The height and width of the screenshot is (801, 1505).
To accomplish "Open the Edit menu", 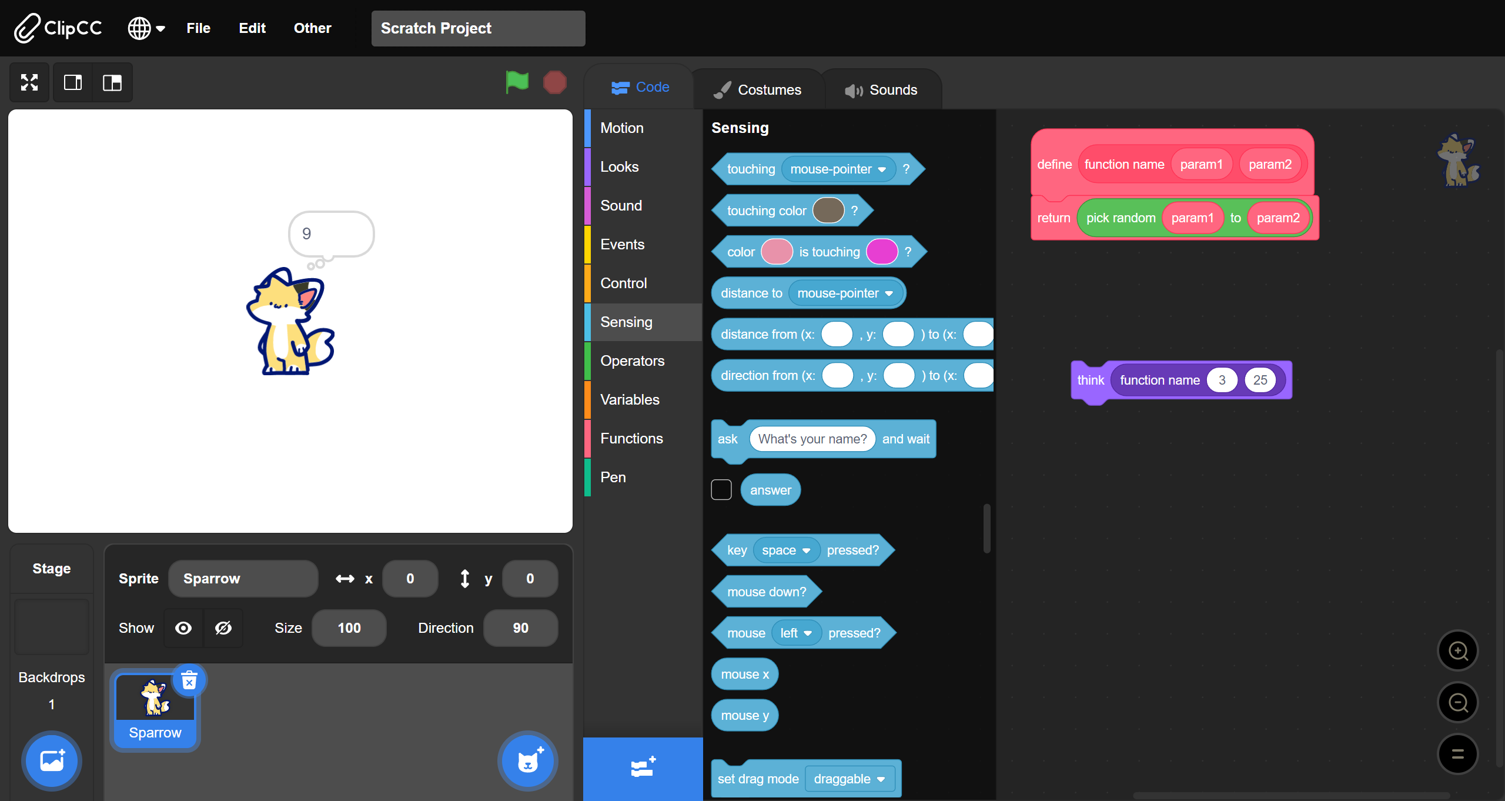I will (252, 28).
